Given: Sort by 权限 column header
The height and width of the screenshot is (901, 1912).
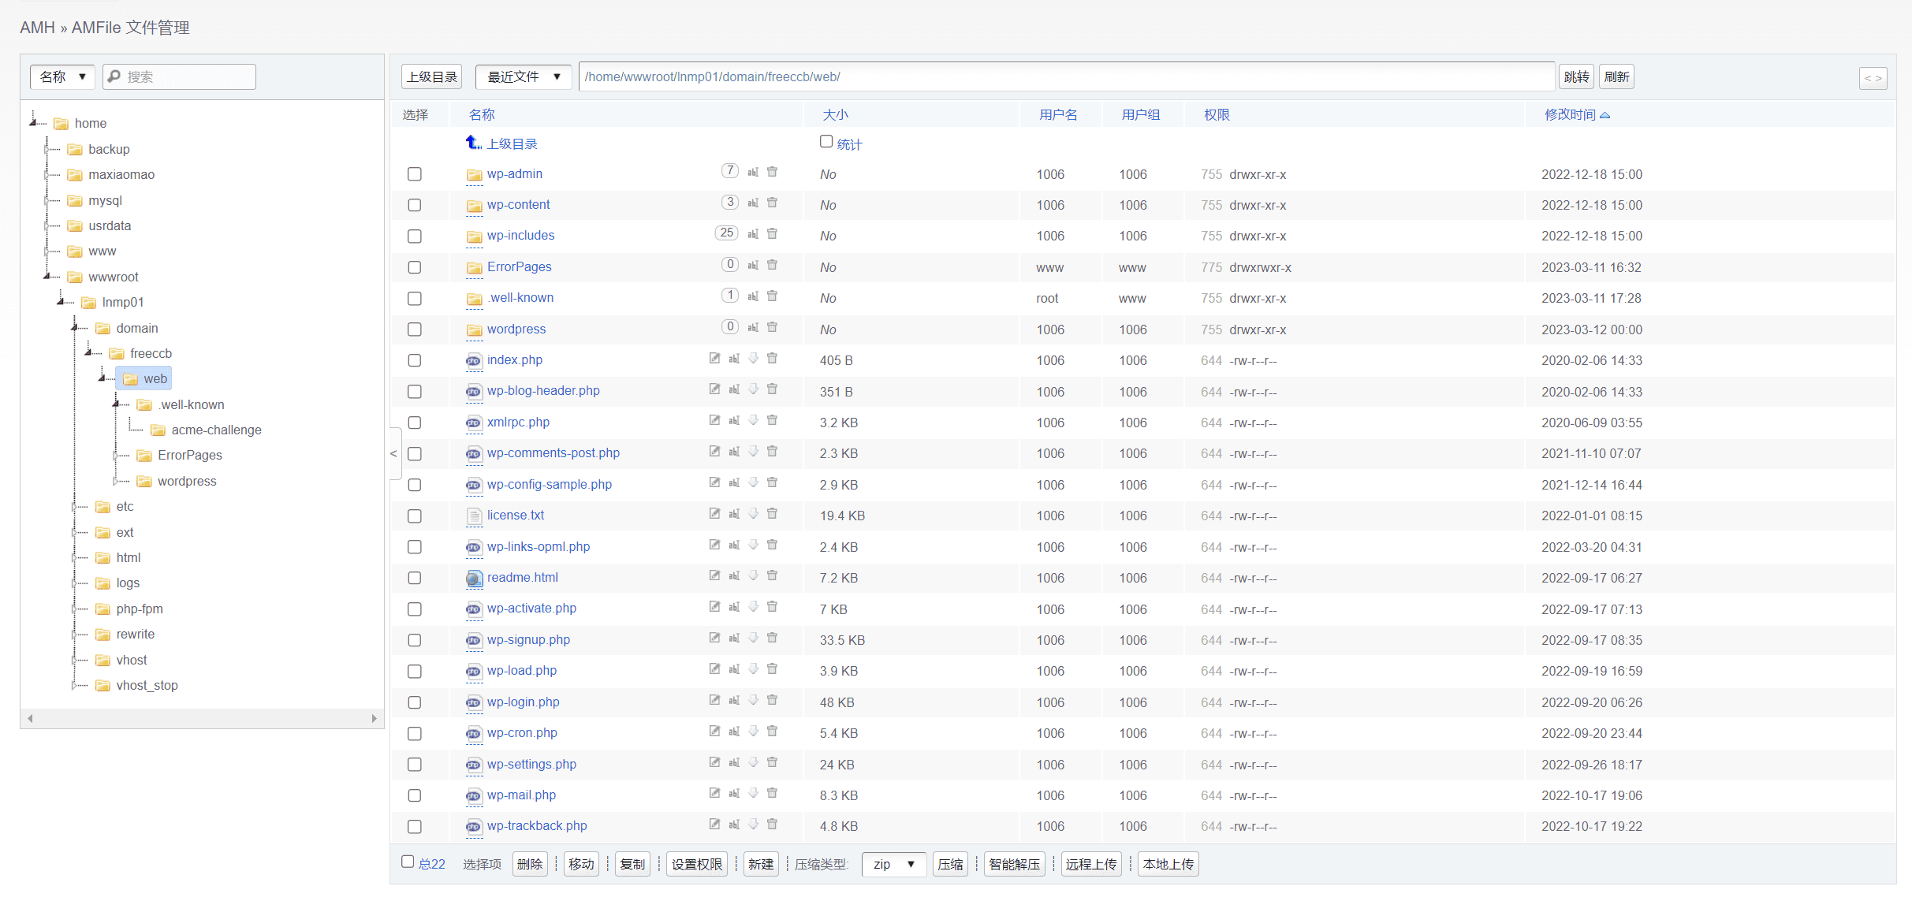Looking at the screenshot, I should point(1217,115).
